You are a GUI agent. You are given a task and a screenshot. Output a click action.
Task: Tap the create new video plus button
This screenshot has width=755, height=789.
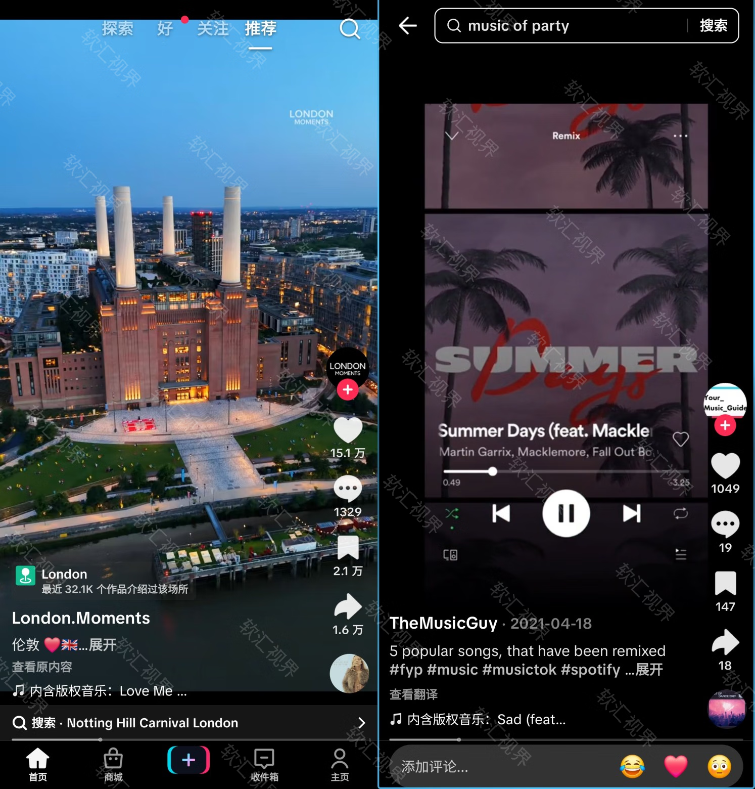pyautogui.click(x=188, y=760)
